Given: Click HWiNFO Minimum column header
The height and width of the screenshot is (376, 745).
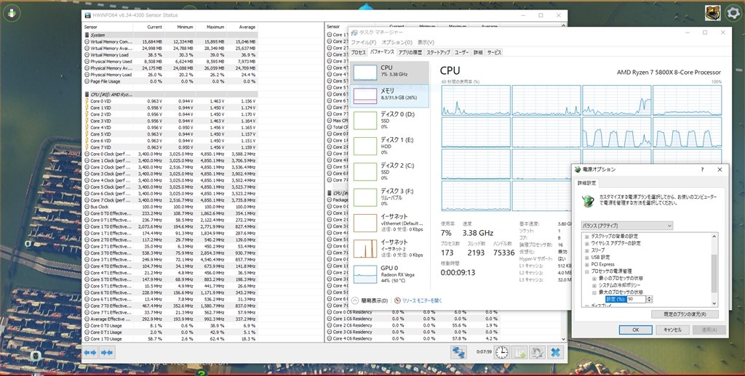Looking at the screenshot, I should click(x=179, y=27).
